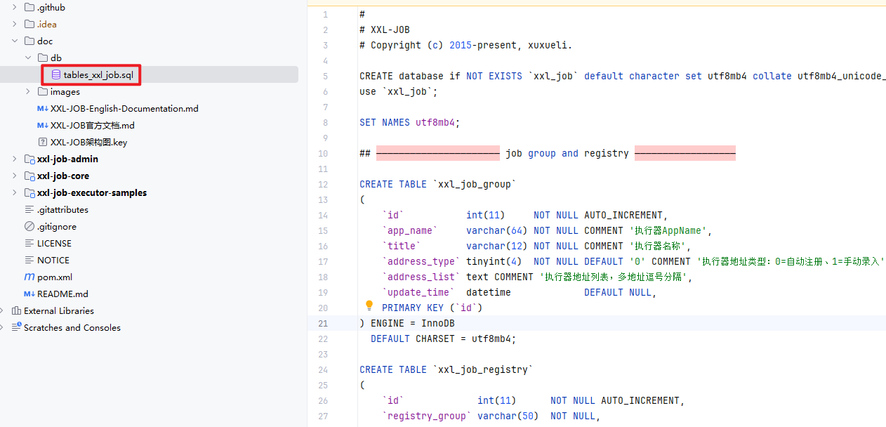
Task: Expand the .idea folder chevron
Action: click(15, 24)
